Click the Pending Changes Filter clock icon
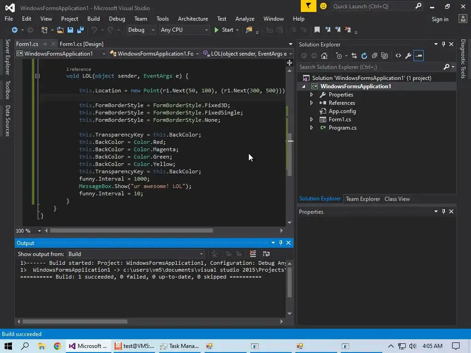471x353 pixels. (339, 56)
